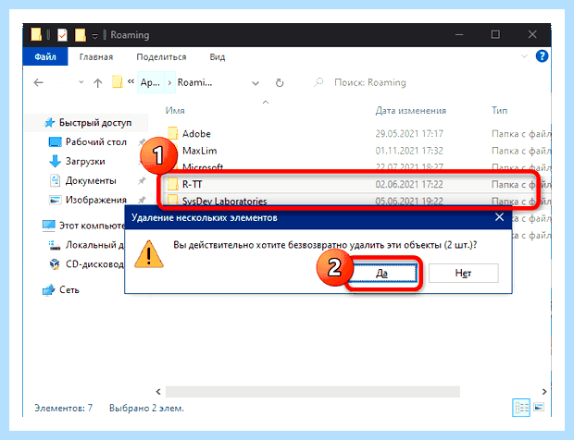
Task: Switch to details view in status bar
Action: pos(521,407)
